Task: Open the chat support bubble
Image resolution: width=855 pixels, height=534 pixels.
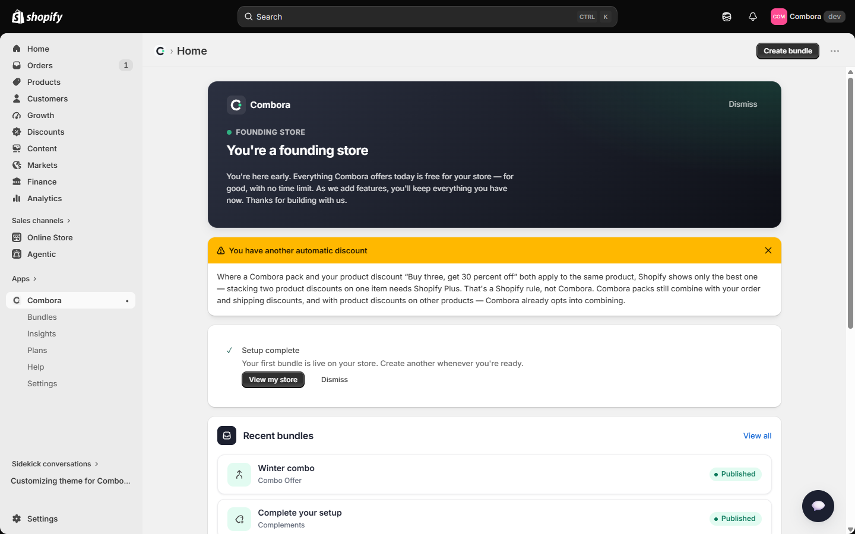Action: coord(818,506)
